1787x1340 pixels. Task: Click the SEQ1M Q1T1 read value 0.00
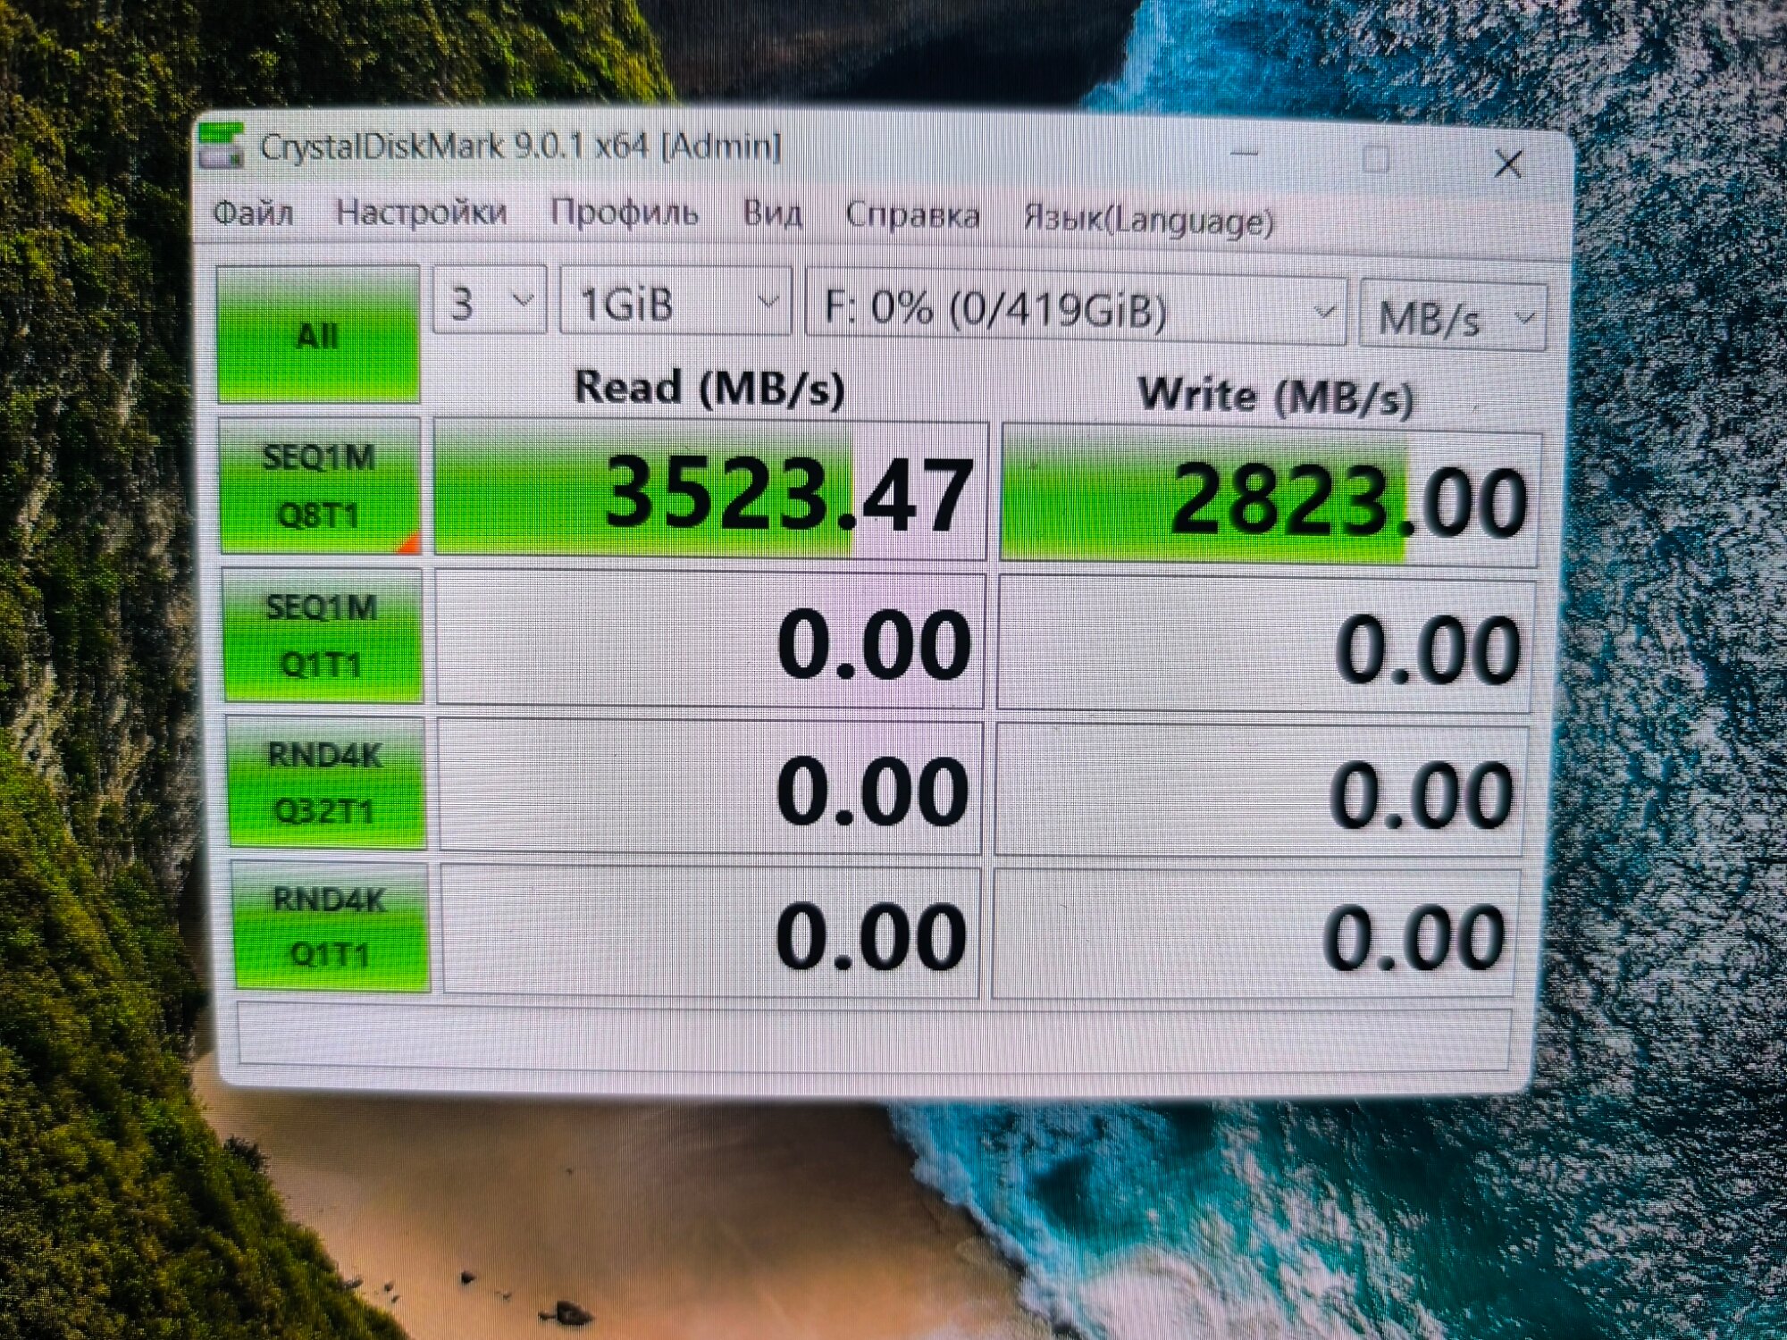[x=711, y=640]
